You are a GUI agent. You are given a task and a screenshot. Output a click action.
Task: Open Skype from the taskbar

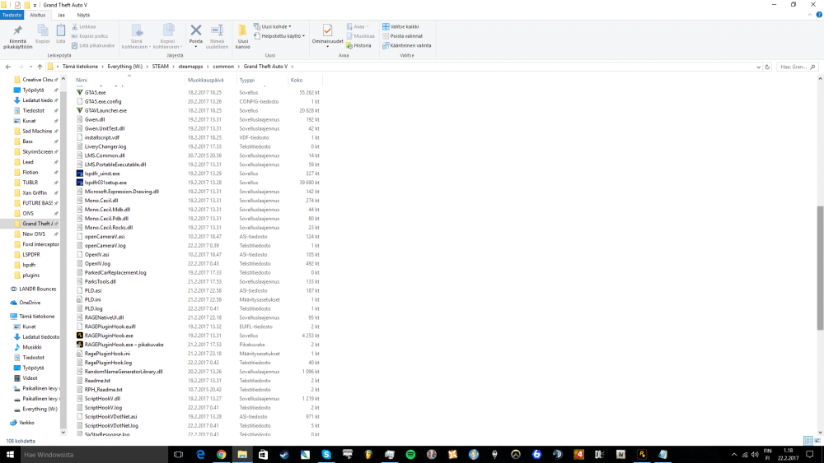(326, 455)
